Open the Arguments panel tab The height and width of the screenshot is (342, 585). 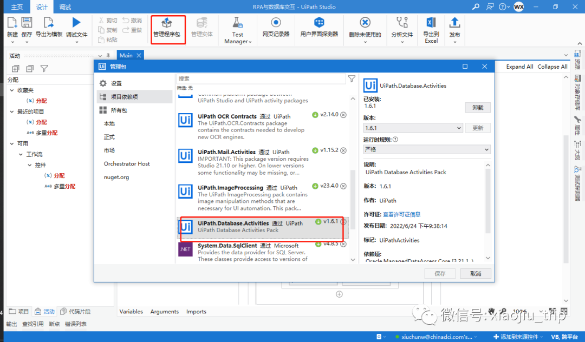165,312
